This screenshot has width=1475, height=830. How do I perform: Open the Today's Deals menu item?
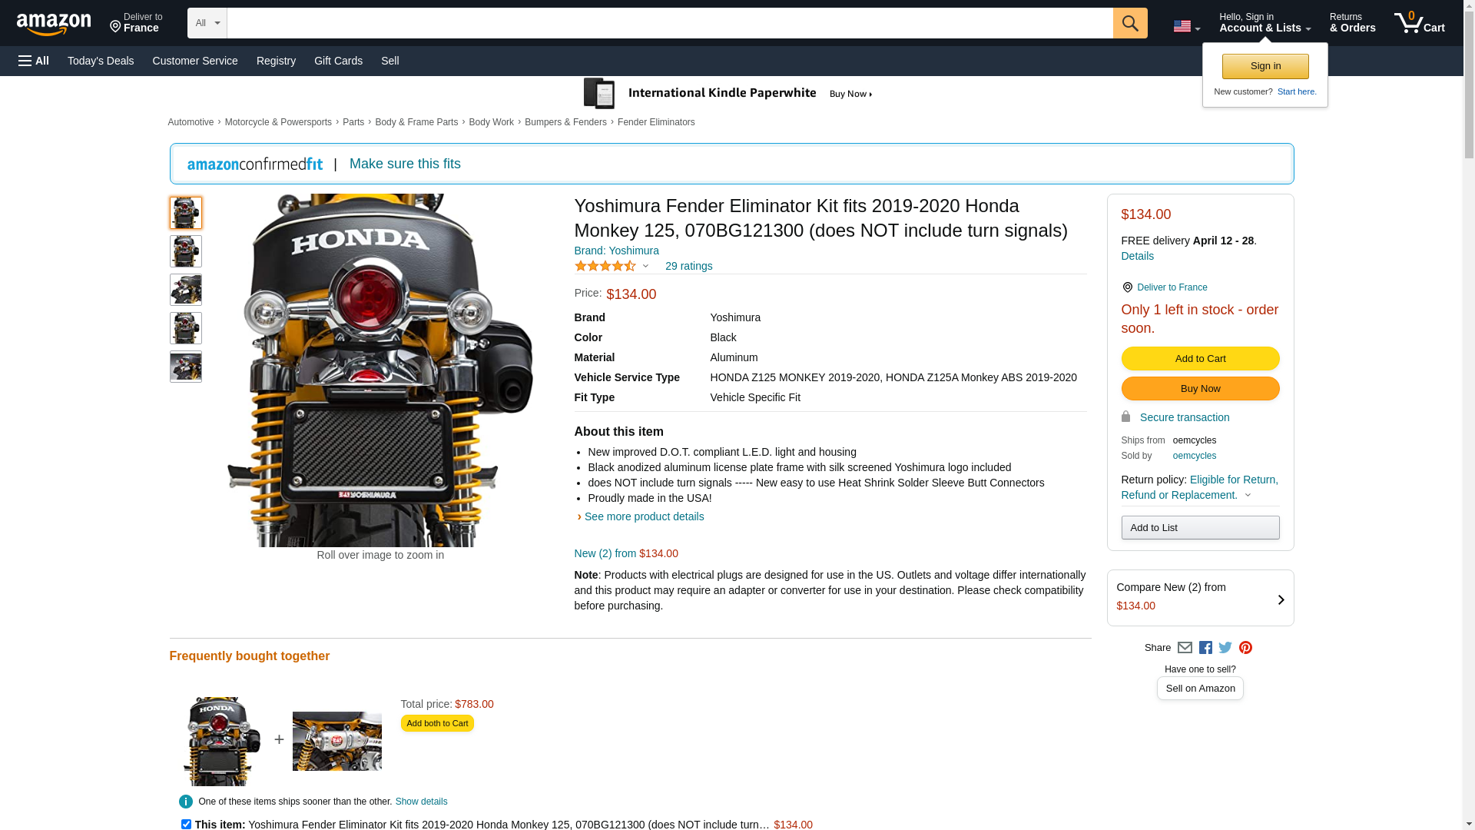pyautogui.click(x=101, y=61)
